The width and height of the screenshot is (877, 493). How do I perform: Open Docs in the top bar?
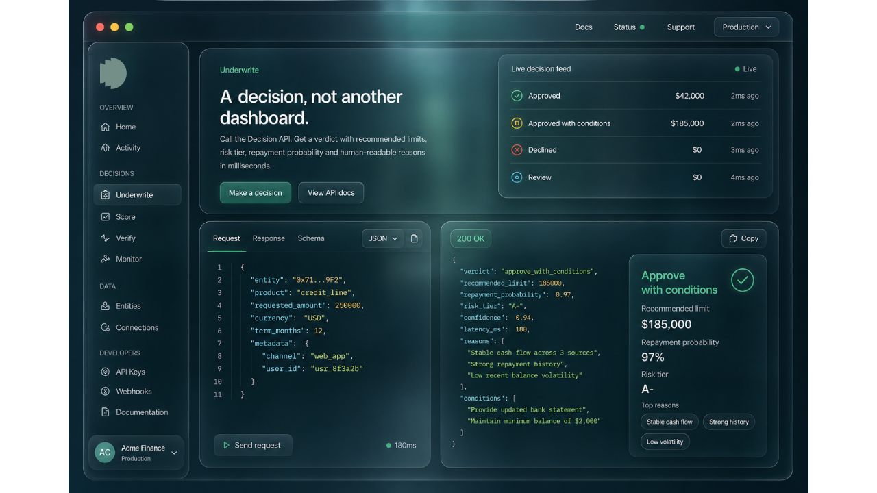tap(584, 27)
